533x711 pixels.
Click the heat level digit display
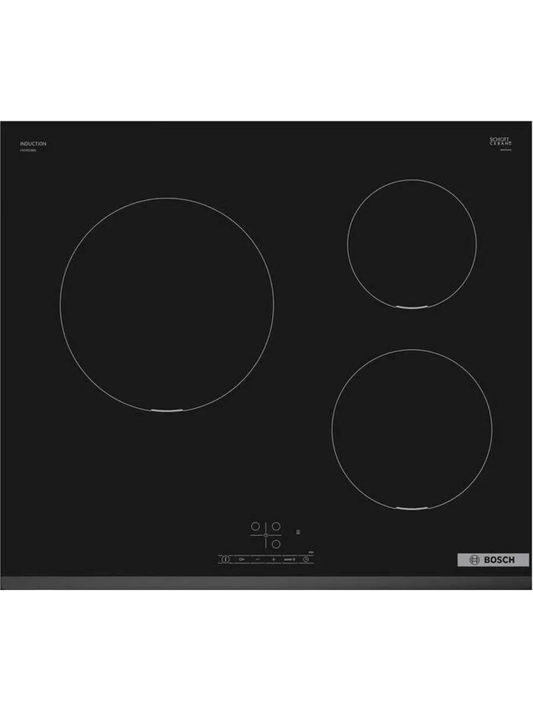click(298, 532)
